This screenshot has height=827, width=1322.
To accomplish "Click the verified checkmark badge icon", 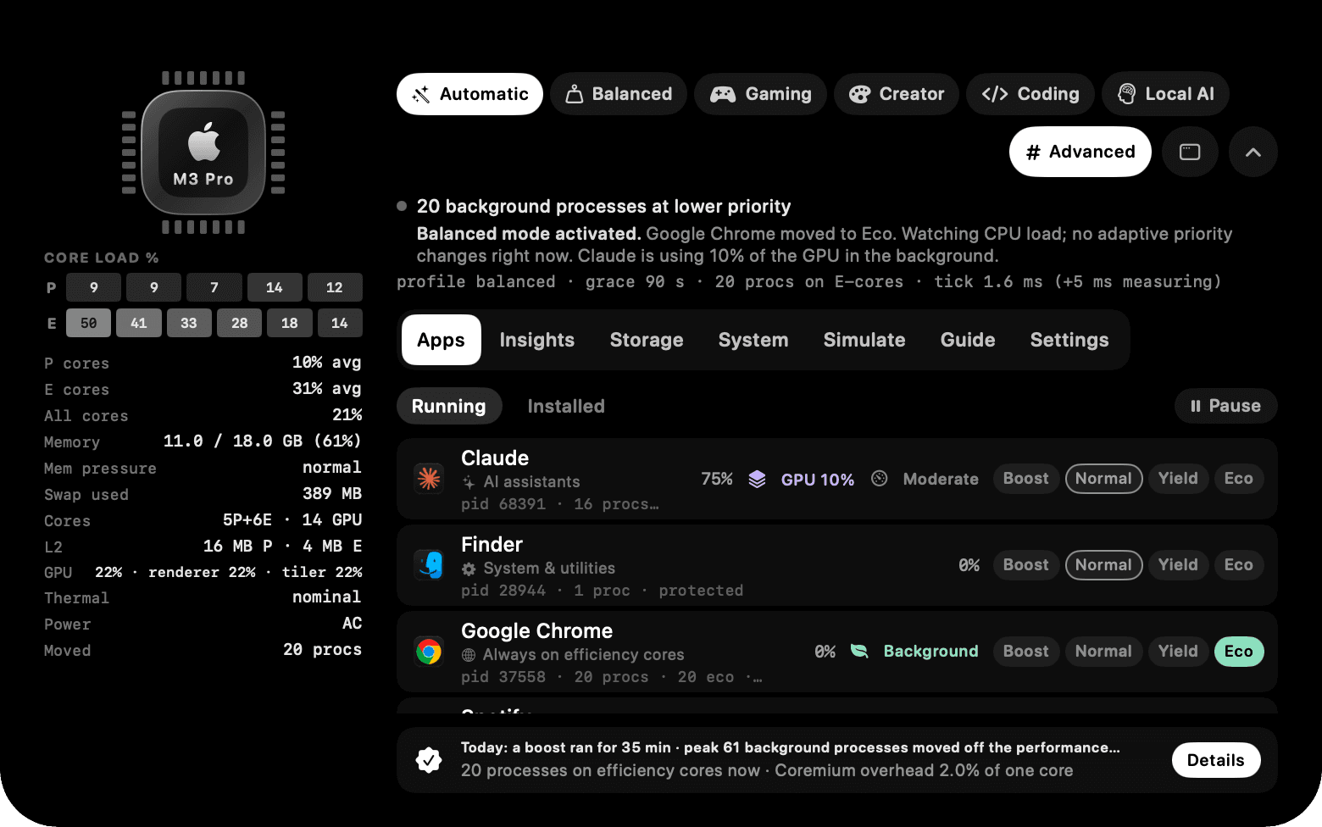I will coord(429,760).
